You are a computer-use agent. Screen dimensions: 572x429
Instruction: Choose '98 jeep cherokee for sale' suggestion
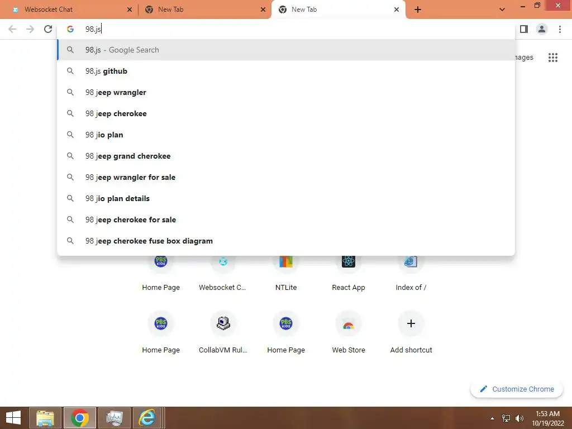tap(286, 220)
